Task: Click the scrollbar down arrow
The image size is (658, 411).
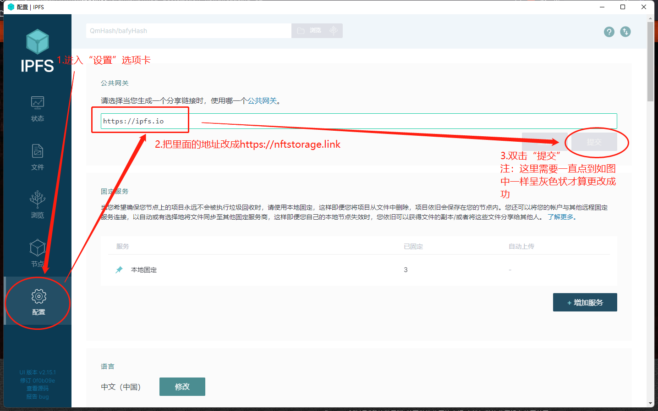Action: click(650, 403)
